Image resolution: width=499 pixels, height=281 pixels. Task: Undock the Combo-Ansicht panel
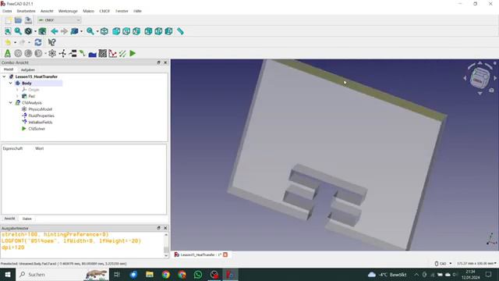[158, 62]
